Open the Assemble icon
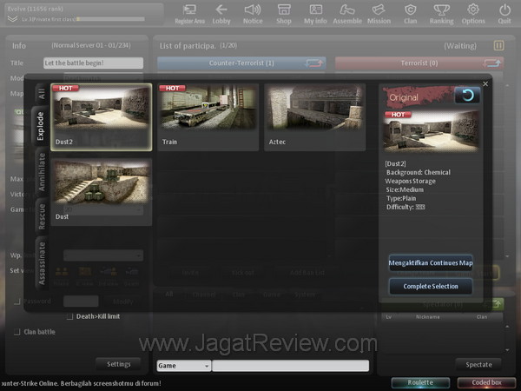The height and width of the screenshot is (391, 521). [x=347, y=14]
